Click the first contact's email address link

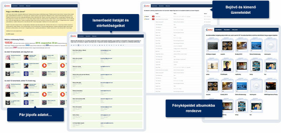[x=106, y=50]
